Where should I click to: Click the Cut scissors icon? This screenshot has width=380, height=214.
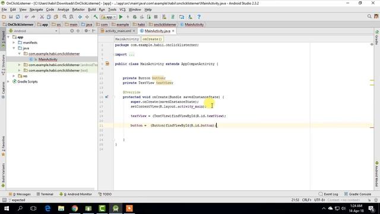[42, 17]
